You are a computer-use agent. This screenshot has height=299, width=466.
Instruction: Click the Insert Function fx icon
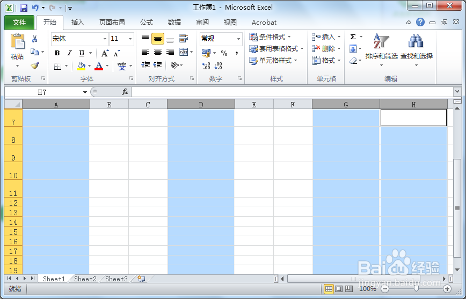coord(125,92)
